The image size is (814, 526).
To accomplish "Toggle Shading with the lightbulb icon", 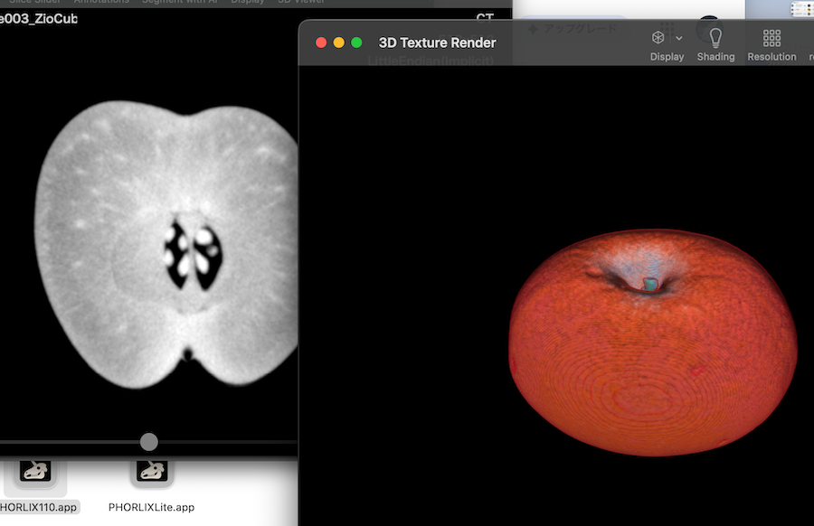I will click(715, 37).
